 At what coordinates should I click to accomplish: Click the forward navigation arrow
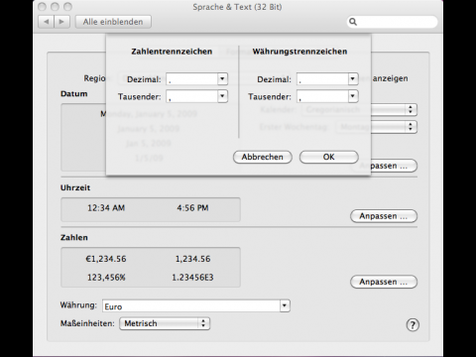[x=61, y=22]
